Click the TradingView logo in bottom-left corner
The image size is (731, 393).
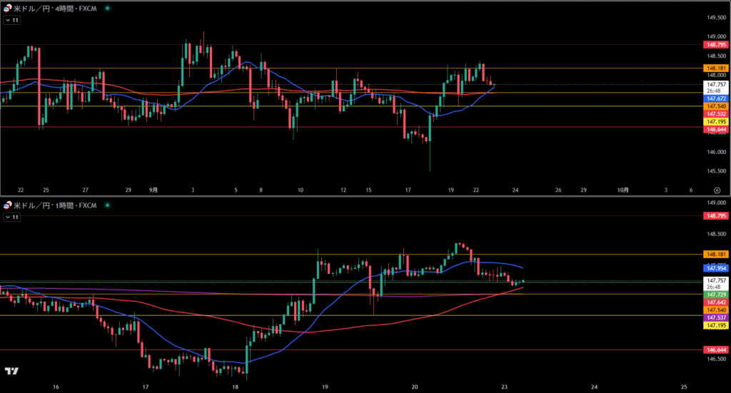[11, 371]
